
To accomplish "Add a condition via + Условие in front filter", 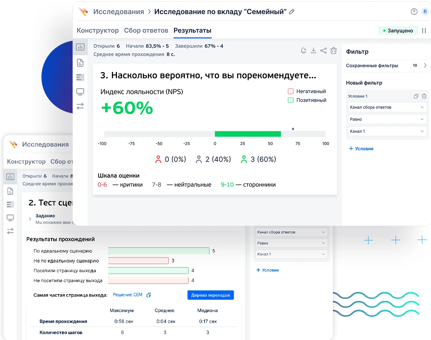I will click(x=361, y=148).
